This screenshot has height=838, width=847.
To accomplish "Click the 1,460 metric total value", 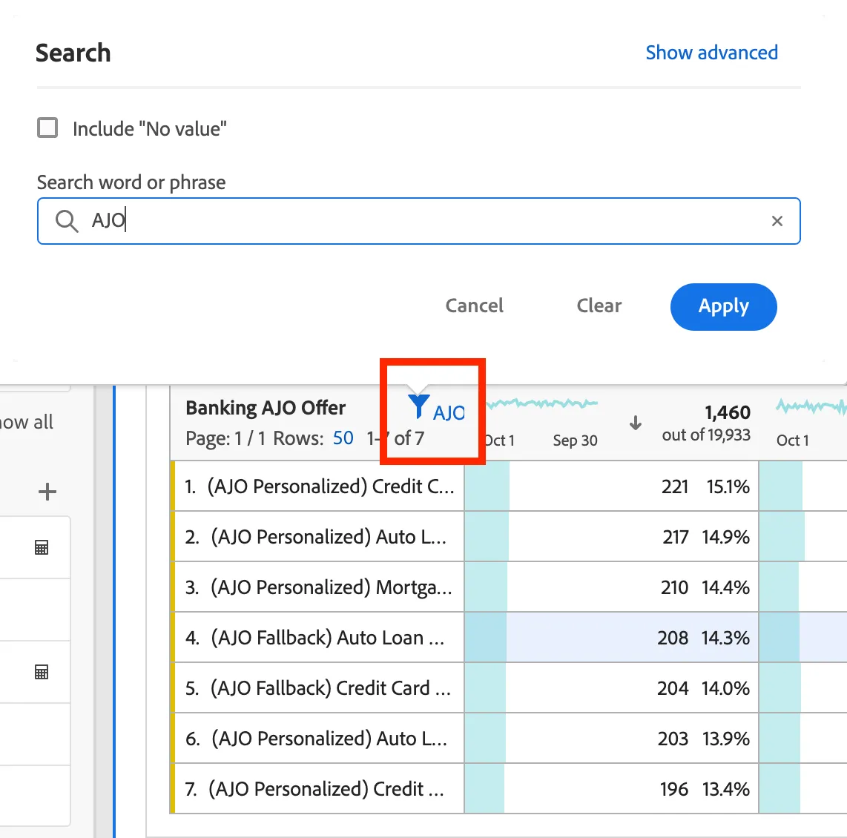I will pyautogui.click(x=727, y=412).
